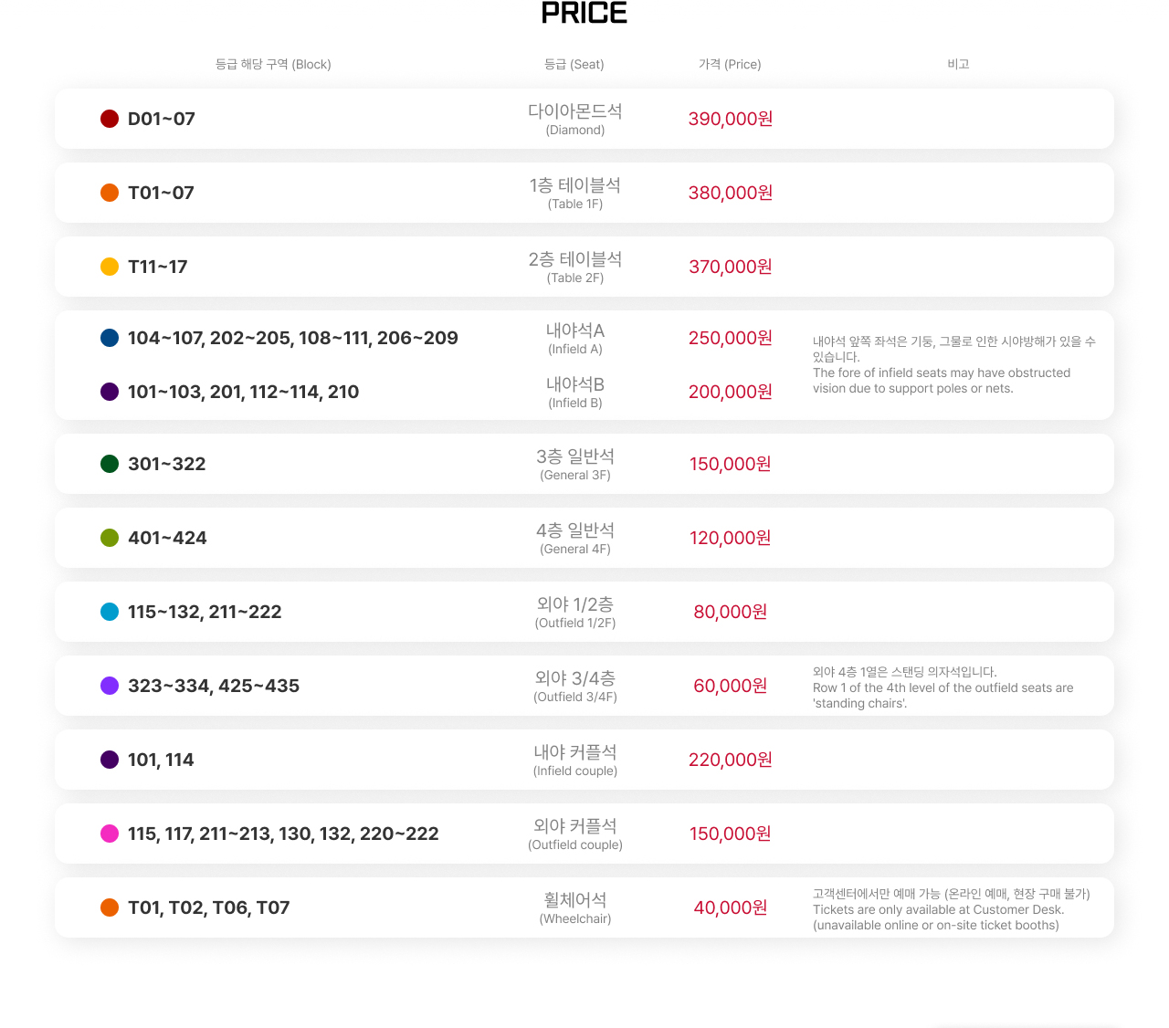Click the 370,000원 price for Table 2F

(731, 267)
